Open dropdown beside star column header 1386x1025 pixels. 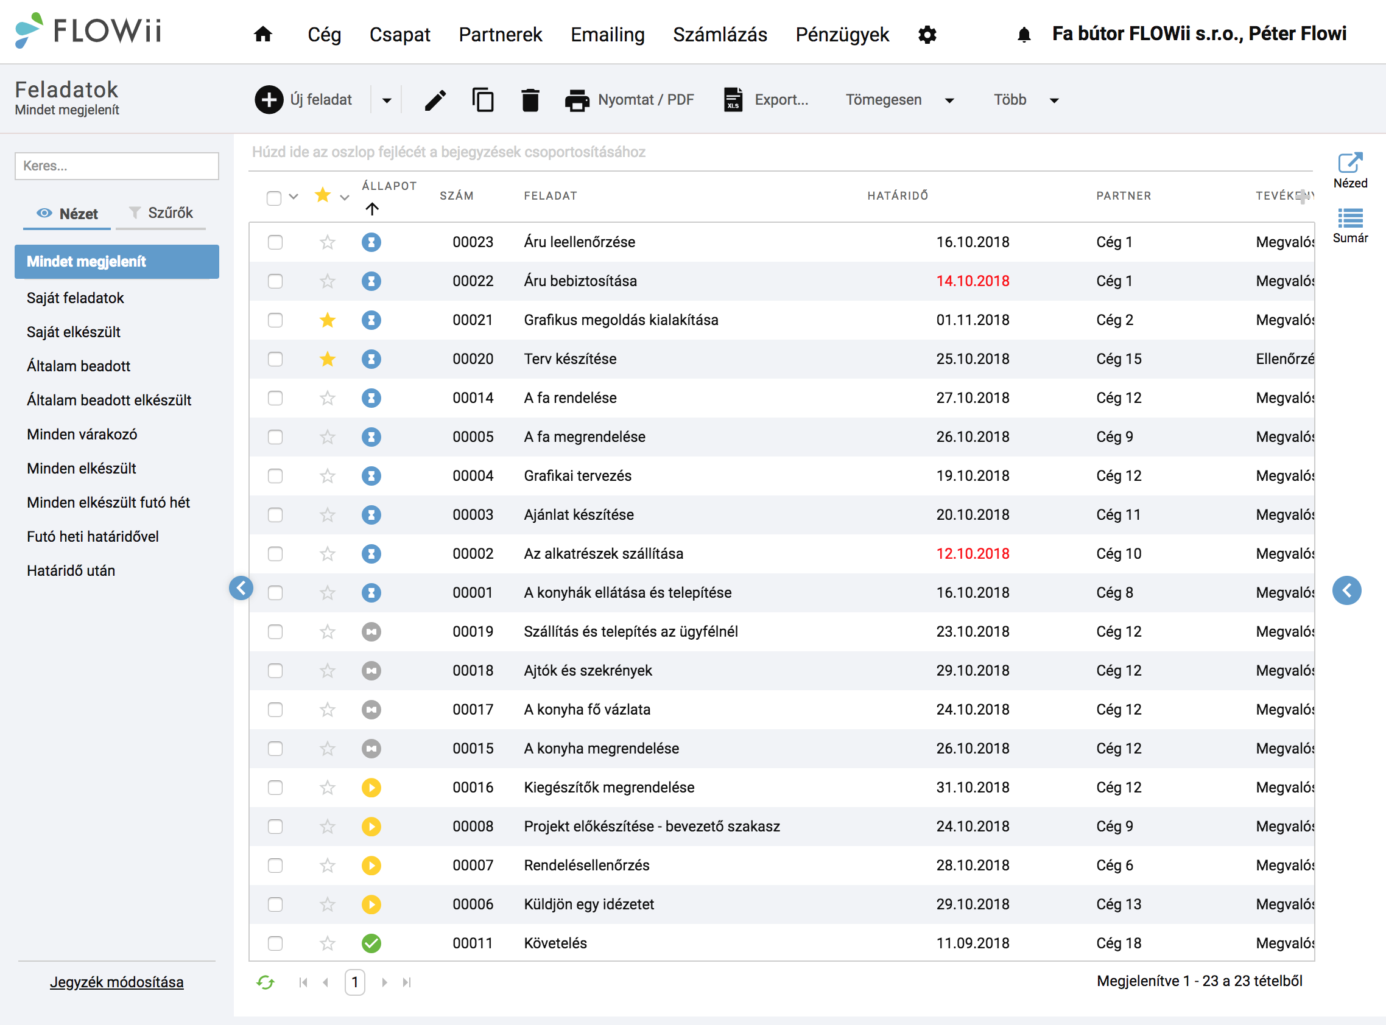[x=345, y=198]
